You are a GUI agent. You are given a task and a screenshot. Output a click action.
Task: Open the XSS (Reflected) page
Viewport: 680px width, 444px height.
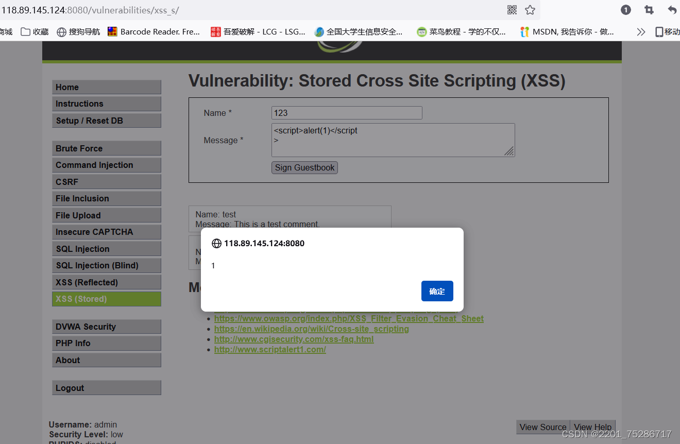107,282
